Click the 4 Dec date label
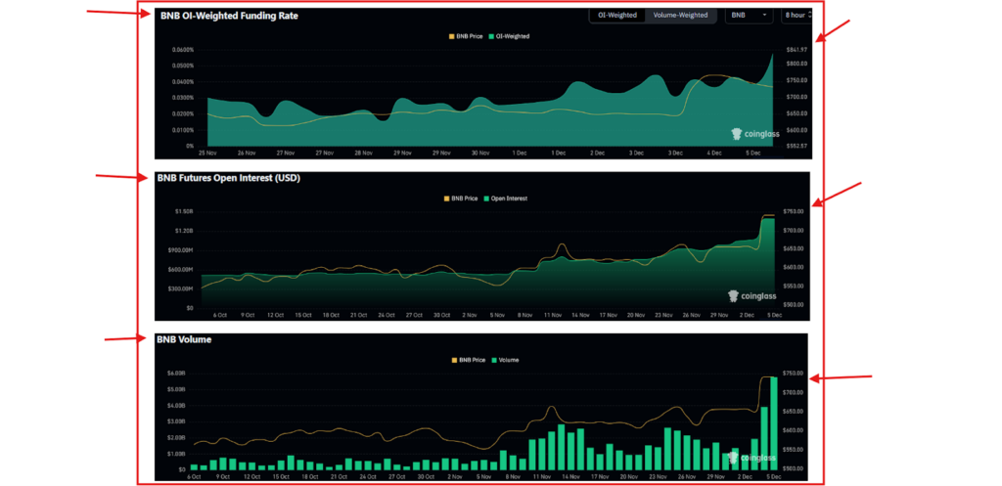This screenshot has width=1002, height=486. [x=714, y=154]
